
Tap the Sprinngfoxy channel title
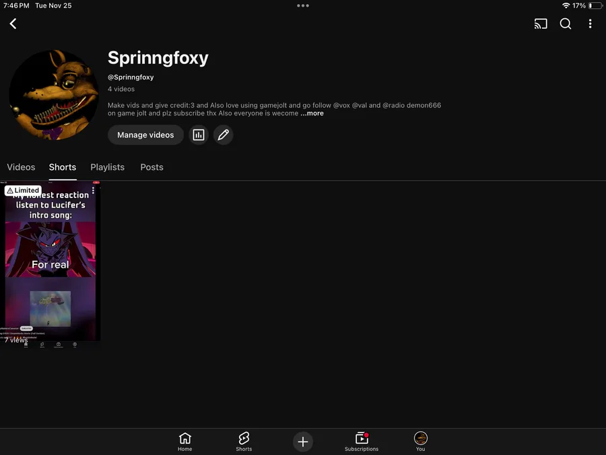click(158, 58)
